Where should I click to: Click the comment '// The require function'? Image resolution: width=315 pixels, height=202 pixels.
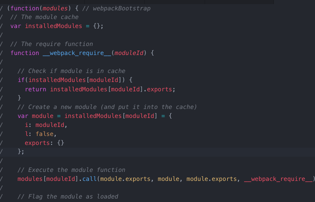[x=52, y=44]
